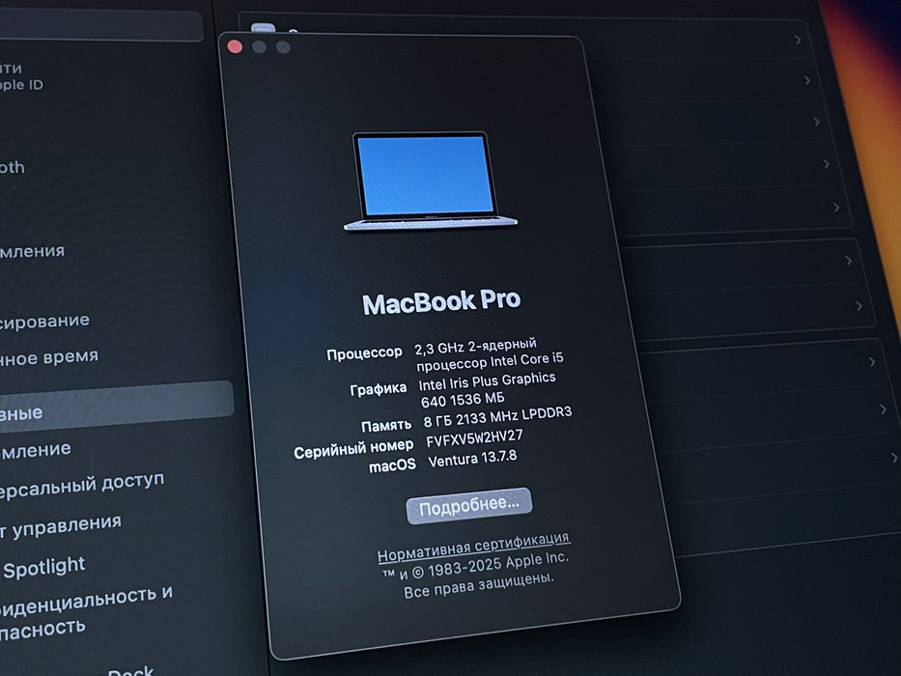Click the "Intel Iris Plus Graphics" graphics value
Screen dimensions: 901x676
487,381
